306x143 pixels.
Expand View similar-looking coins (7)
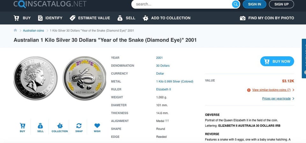[x=271, y=90]
